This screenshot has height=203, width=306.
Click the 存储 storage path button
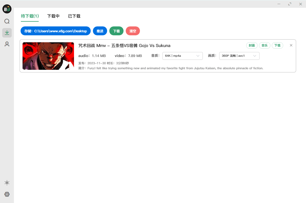[55, 31]
